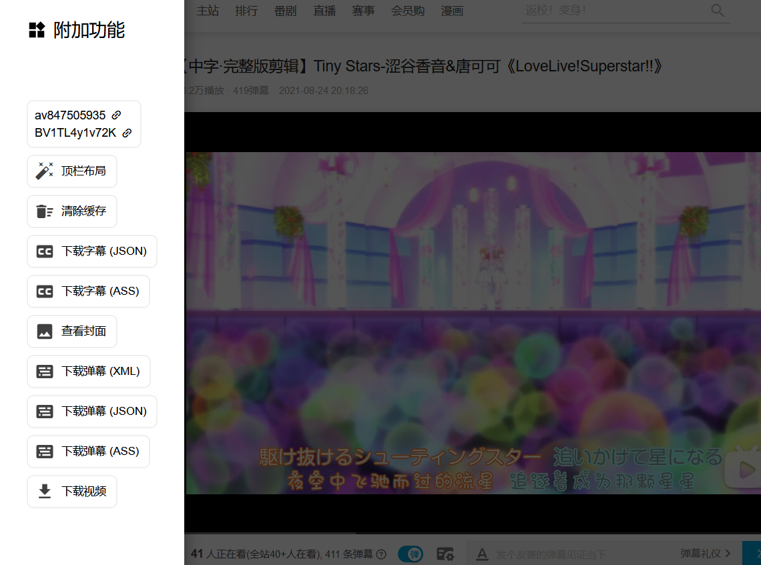Viewport: 761px width, 565px height.
Task: Click the CC icon for 下载字幕 (ASS)
Action: pos(45,292)
